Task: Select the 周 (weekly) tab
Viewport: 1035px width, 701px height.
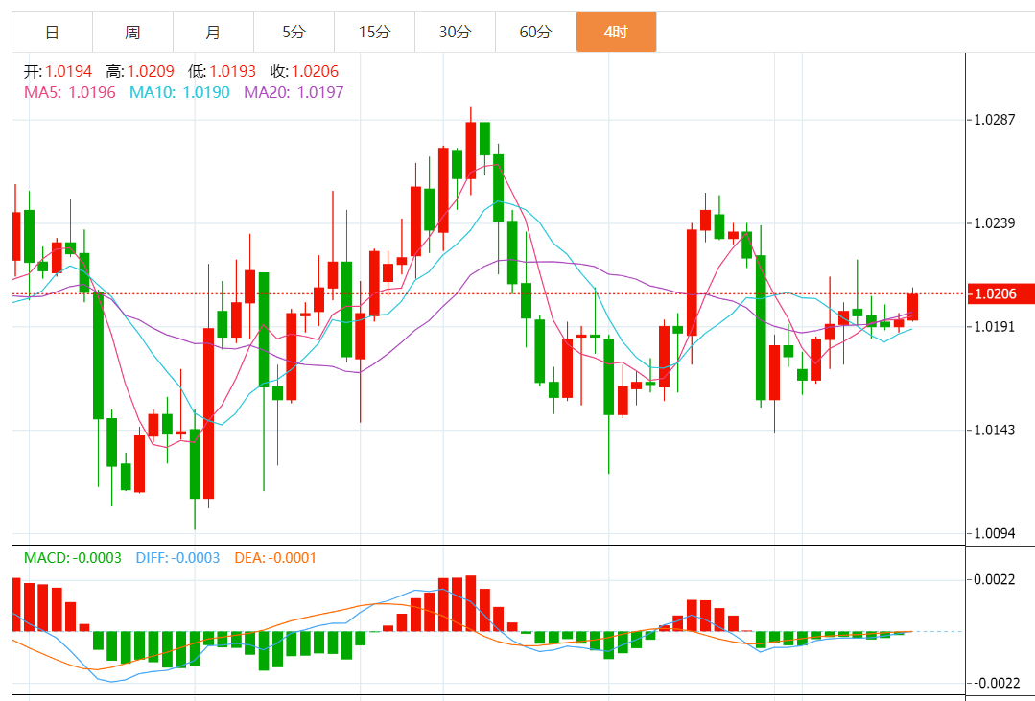Action: pyautogui.click(x=132, y=32)
